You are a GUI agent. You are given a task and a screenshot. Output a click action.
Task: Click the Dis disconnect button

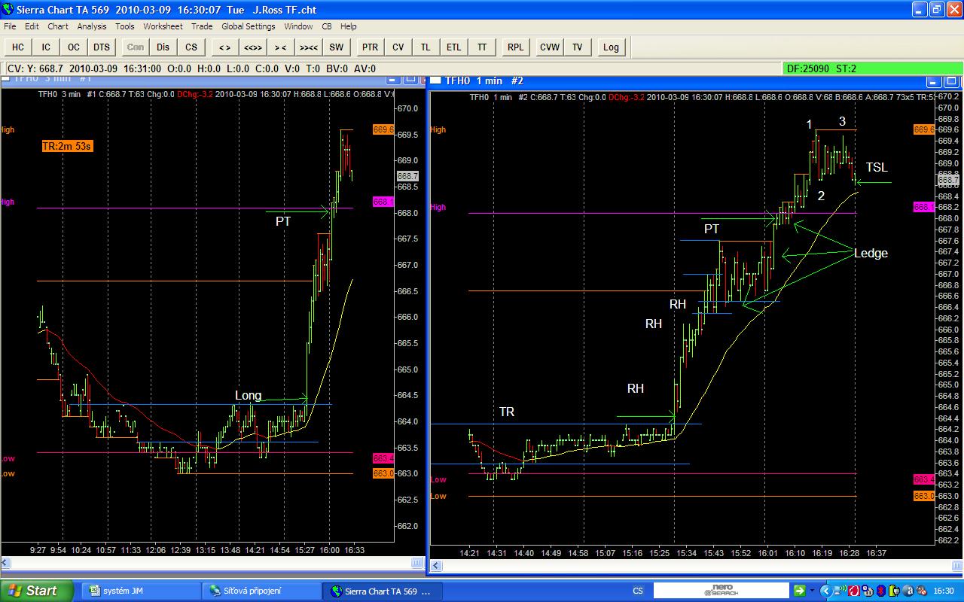163,47
